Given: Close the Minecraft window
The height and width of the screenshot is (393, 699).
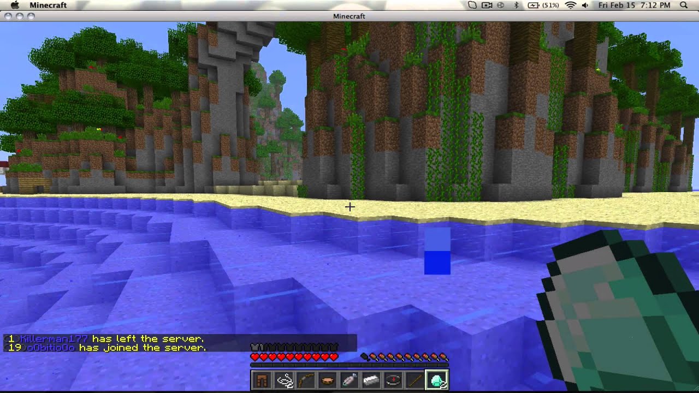Looking at the screenshot, I should tap(8, 16).
